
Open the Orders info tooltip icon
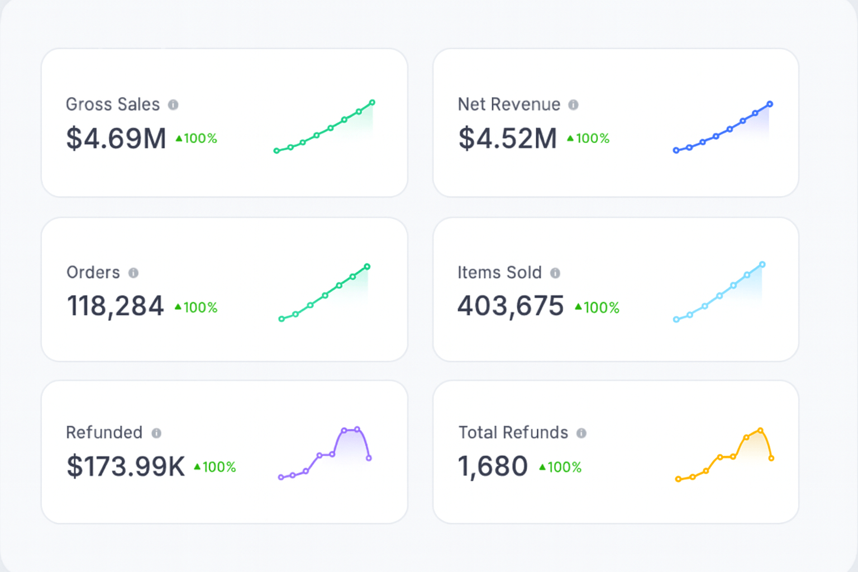pos(133,273)
